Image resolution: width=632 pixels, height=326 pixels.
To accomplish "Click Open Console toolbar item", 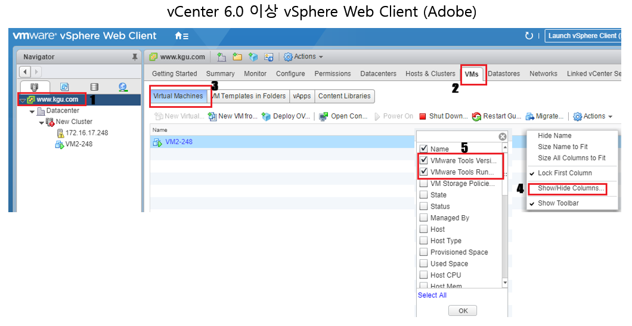I will click(343, 116).
